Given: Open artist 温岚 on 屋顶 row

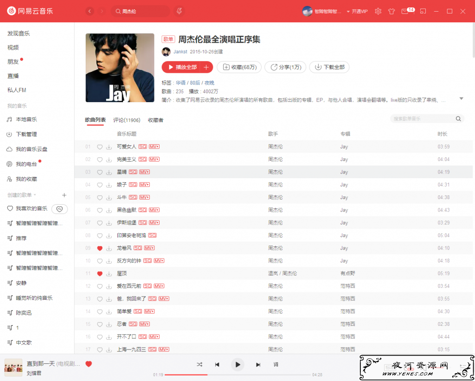Looking at the screenshot, I should (x=273, y=274).
